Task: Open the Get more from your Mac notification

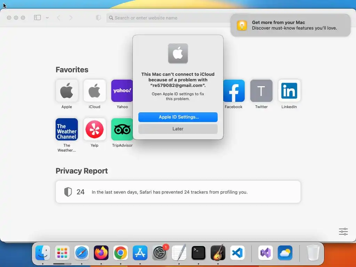Action: pos(291,25)
